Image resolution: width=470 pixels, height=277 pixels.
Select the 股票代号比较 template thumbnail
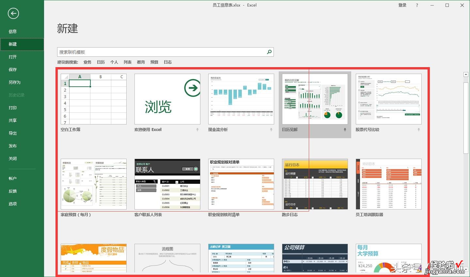point(389,99)
